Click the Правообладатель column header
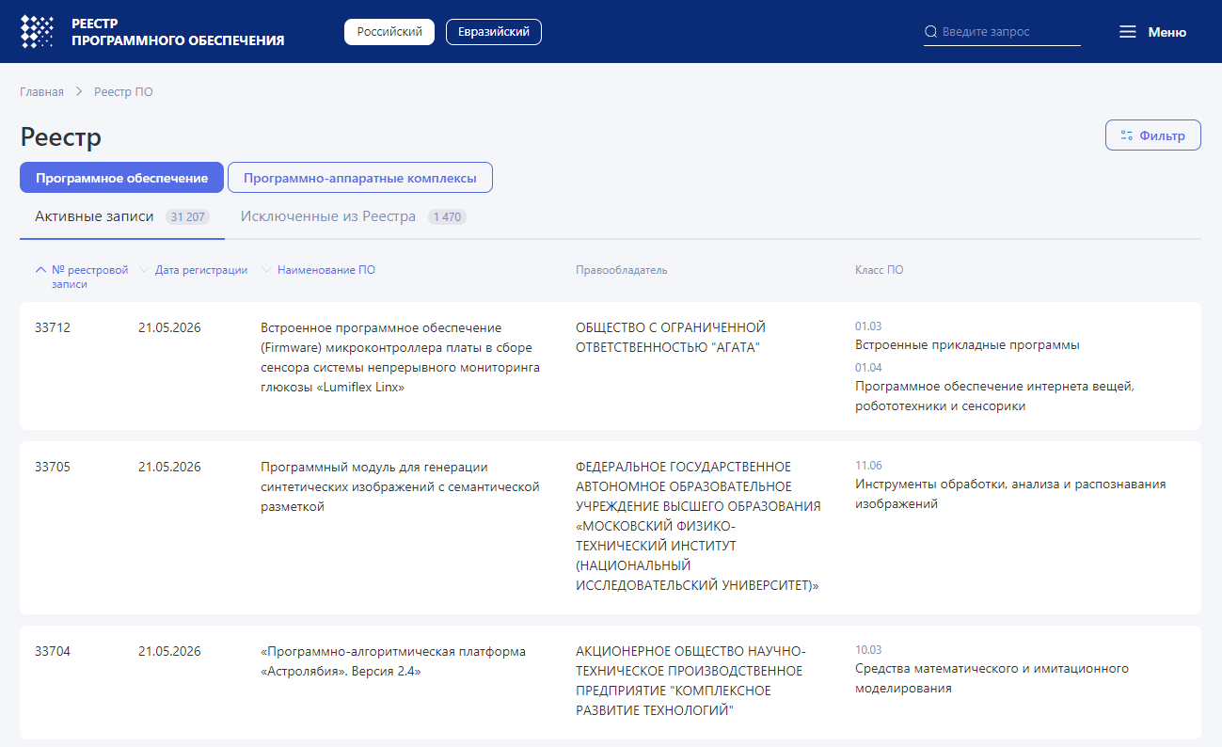The width and height of the screenshot is (1222, 747). [621, 270]
